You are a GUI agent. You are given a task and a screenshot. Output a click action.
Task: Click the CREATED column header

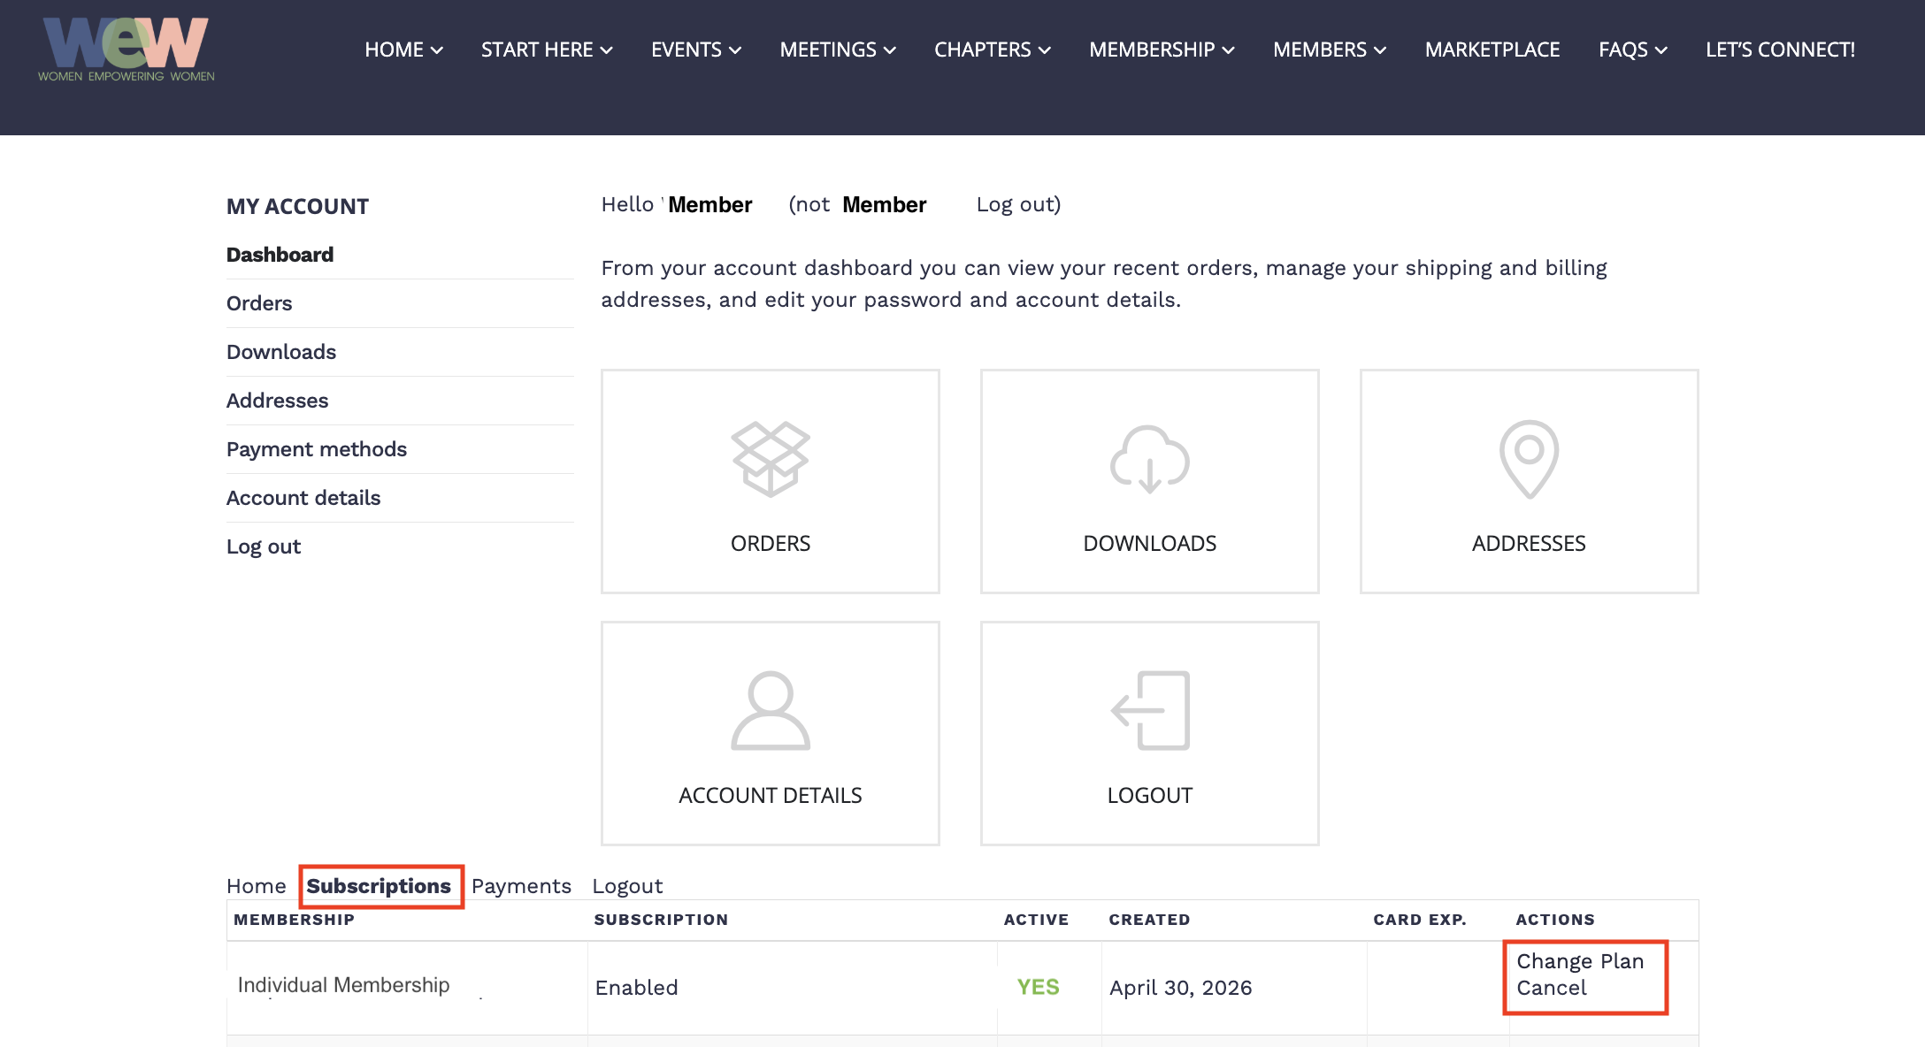1149,920
